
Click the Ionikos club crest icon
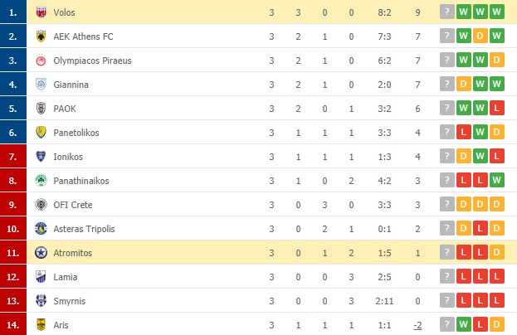pos(41,157)
